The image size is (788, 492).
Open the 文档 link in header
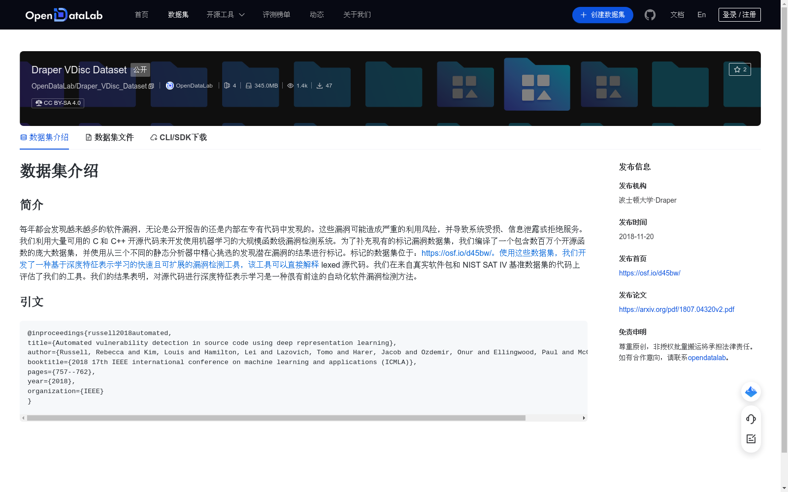[677, 15]
